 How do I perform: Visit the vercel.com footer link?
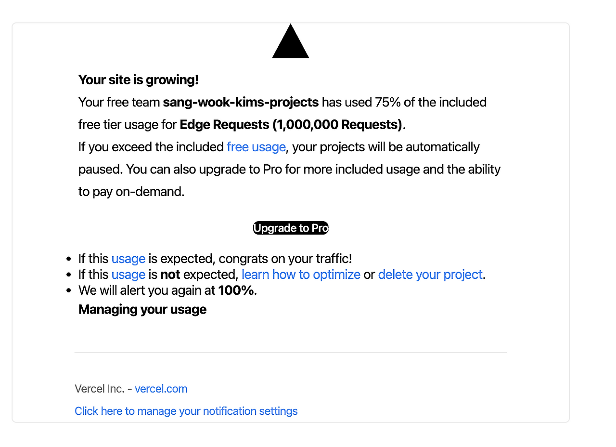click(x=161, y=389)
